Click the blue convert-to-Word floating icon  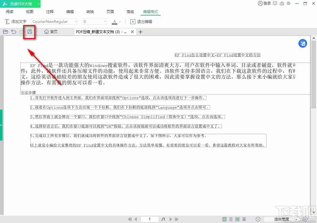coord(303,43)
